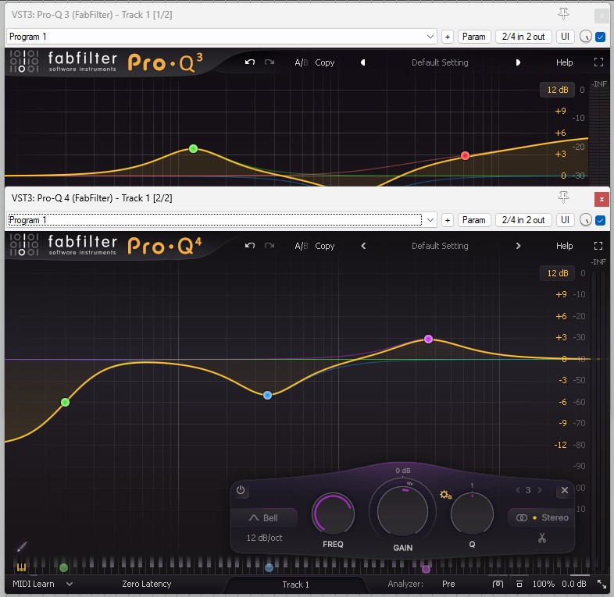Click the resize arrows icon in Pro-Q 4

(601, 584)
